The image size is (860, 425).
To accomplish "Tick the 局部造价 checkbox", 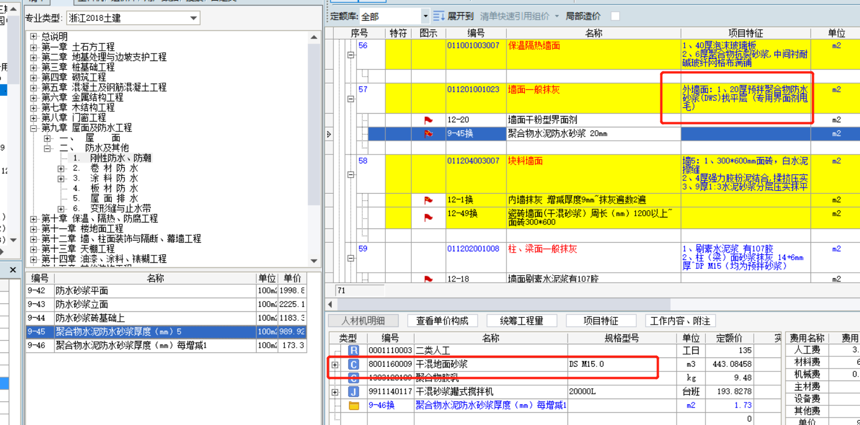I will [615, 16].
